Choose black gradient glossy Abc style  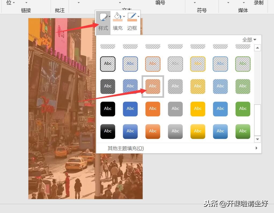pyautogui.click(x=108, y=132)
